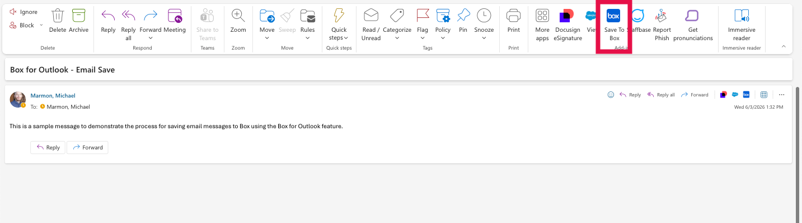
Task: Open More apps in the ribbon
Action: tap(542, 25)
